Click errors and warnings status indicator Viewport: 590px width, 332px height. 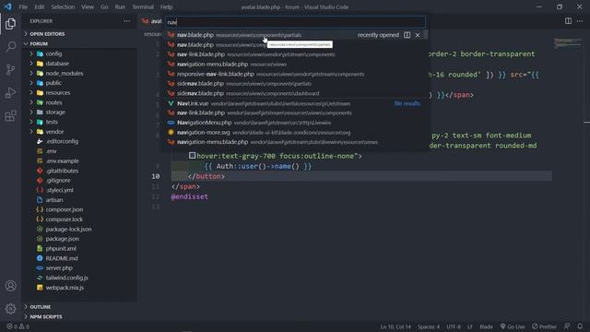(18, 326)
